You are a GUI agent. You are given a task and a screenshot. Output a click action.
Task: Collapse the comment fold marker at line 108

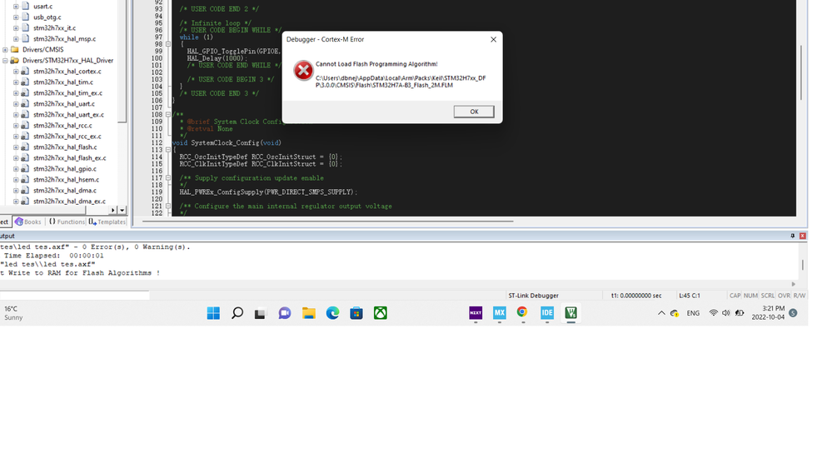[x=168, y=114]
